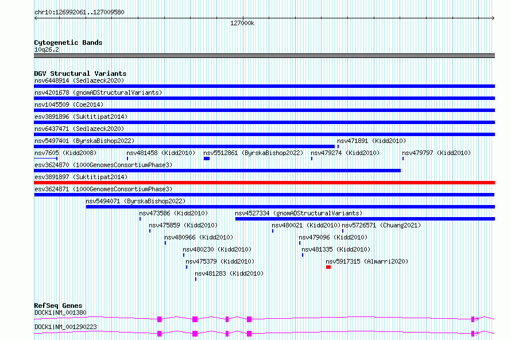Click the gray 10q26.2 cytoband bar
Viewport: 511px width, 340px height.
[x=264, y=56]
